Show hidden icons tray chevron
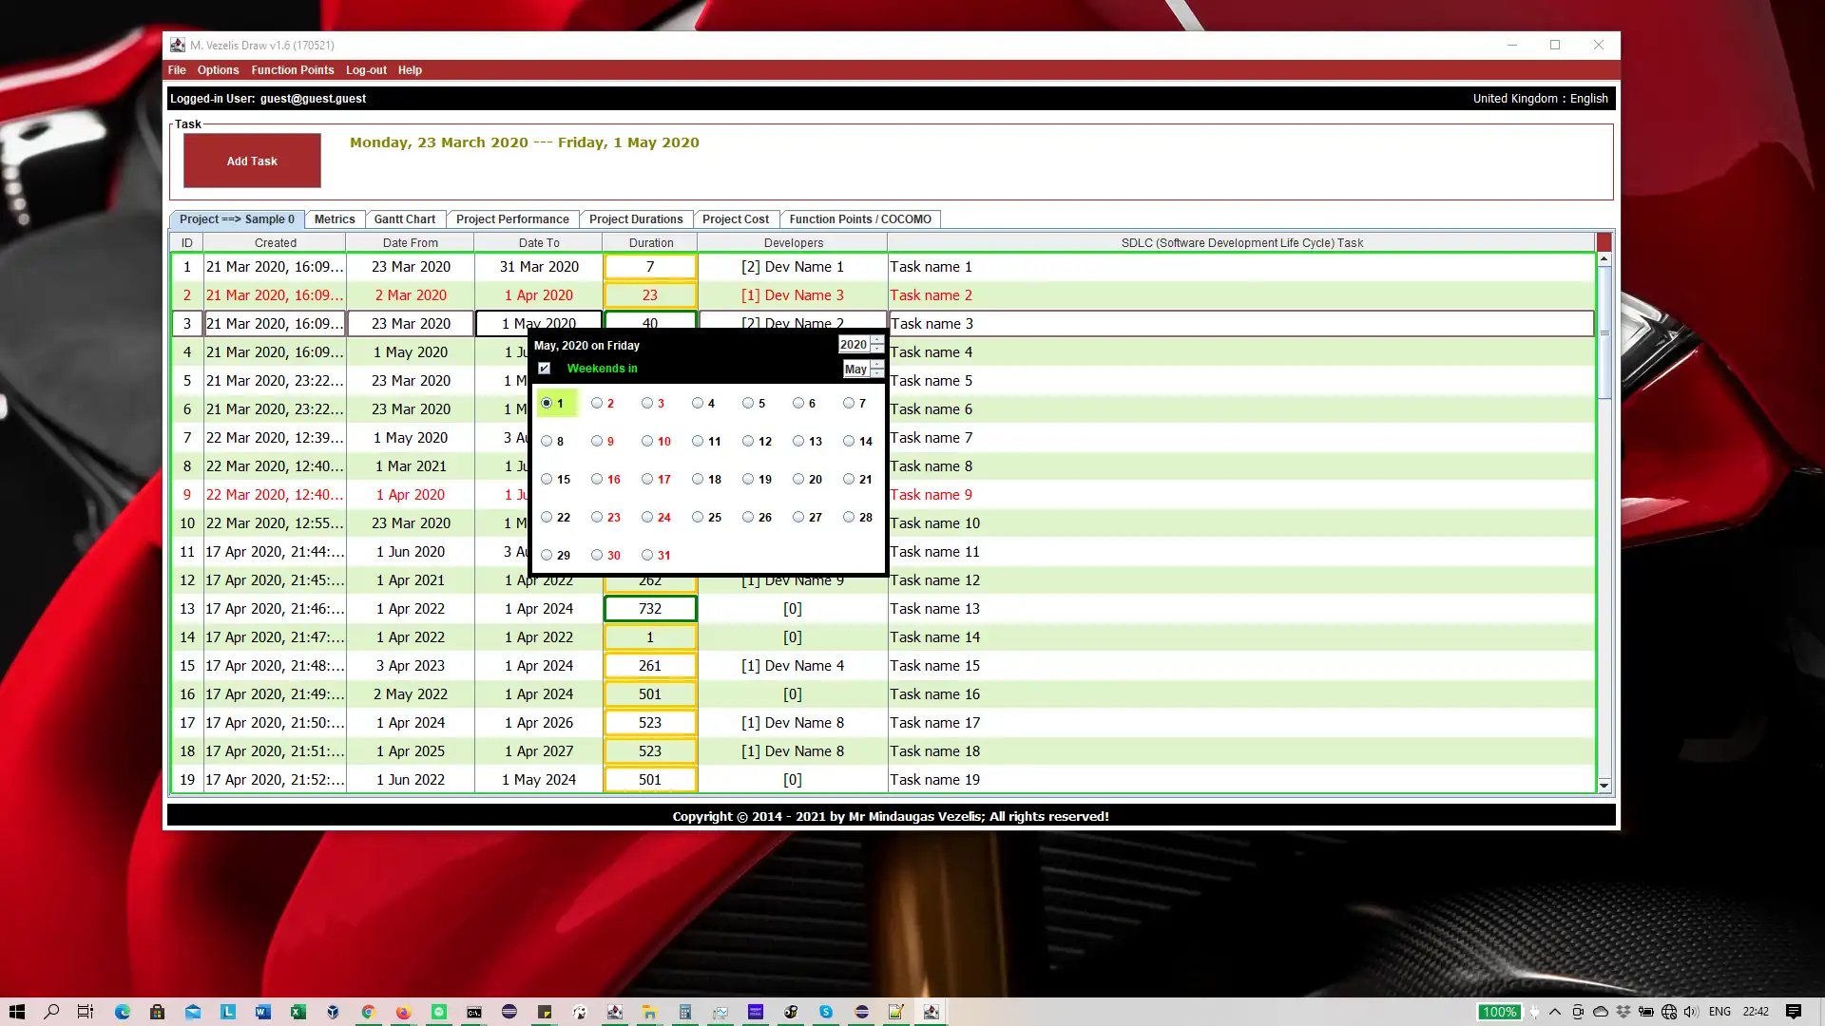Viewport: 1825px width, 1026px height. 1555,1012
